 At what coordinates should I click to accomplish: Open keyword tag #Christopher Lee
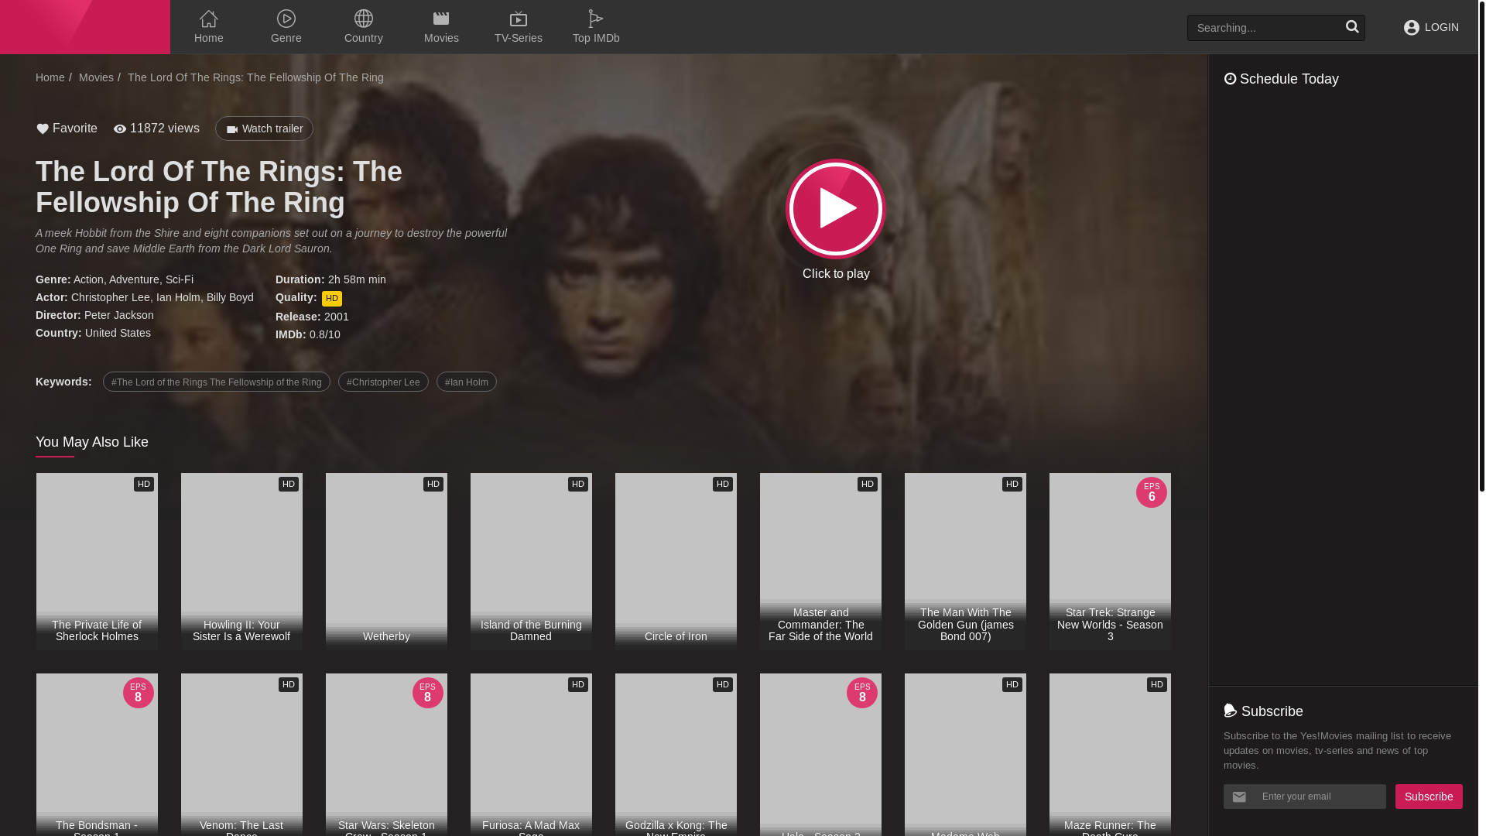[383, 382]
